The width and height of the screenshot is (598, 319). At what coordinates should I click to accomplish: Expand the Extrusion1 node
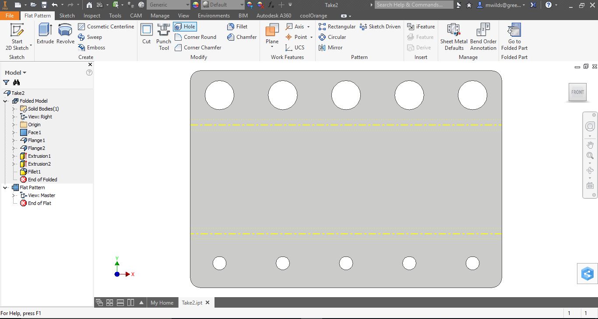14,156
